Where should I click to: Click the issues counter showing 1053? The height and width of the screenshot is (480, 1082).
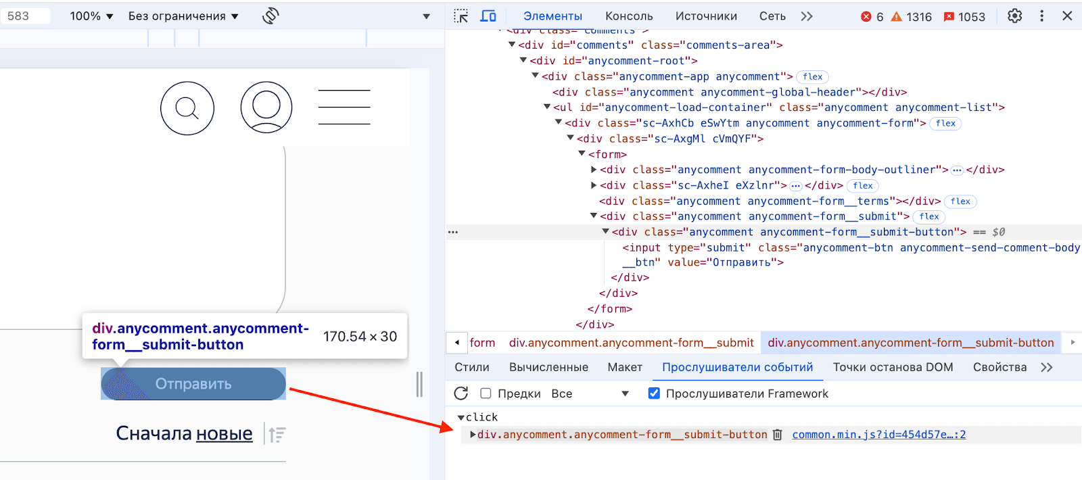(964, 17)
